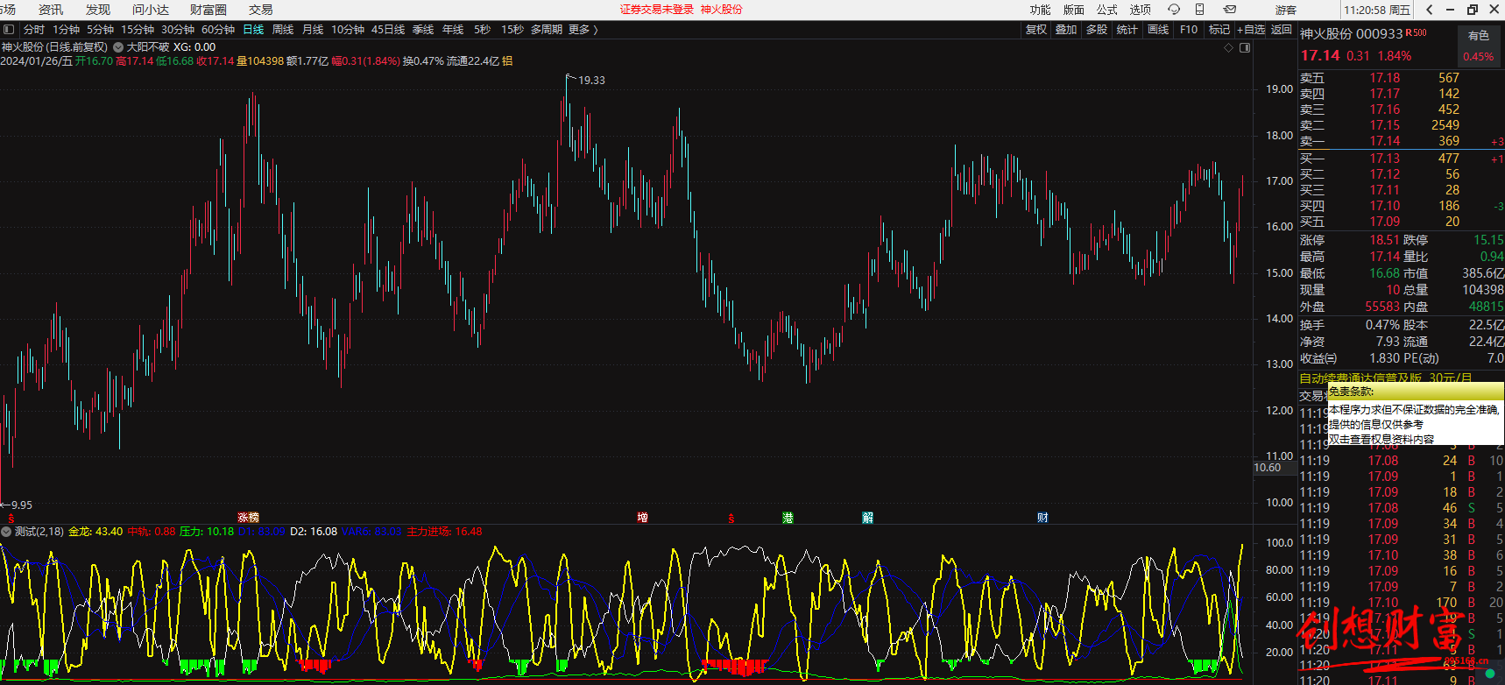The width and height of the screenshot is (1505, 685).
Task: Switch to 5秒 period tab
Action: [x=483, y=30]
